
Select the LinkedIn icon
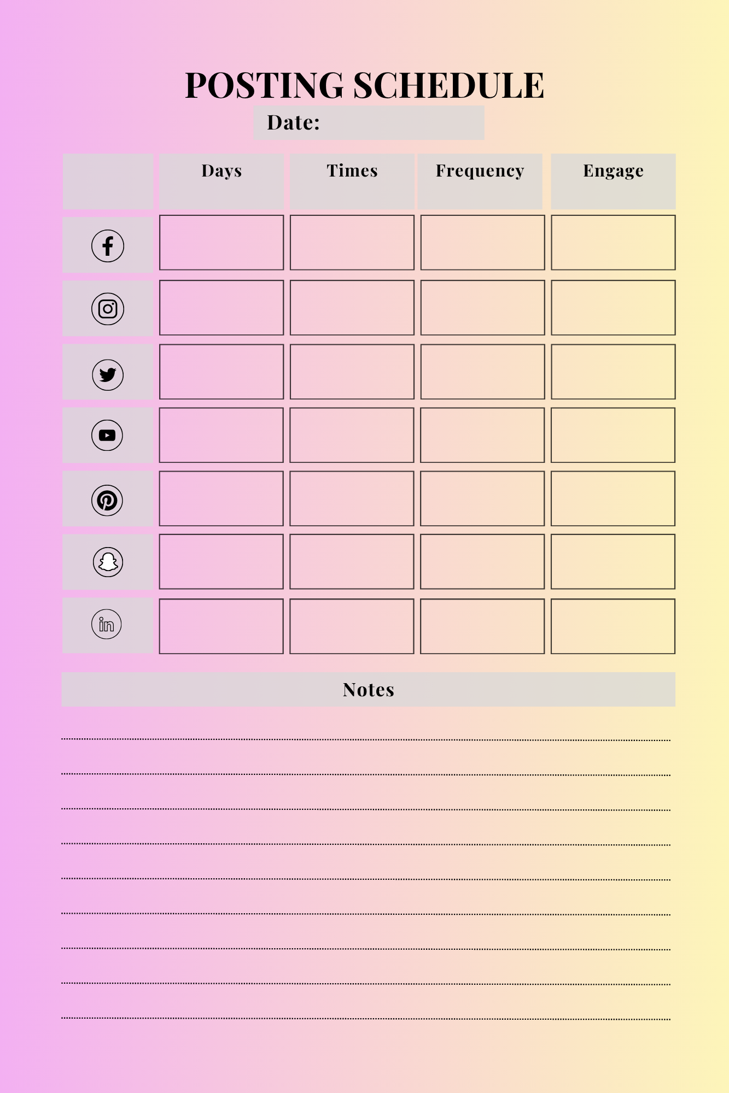107,625
